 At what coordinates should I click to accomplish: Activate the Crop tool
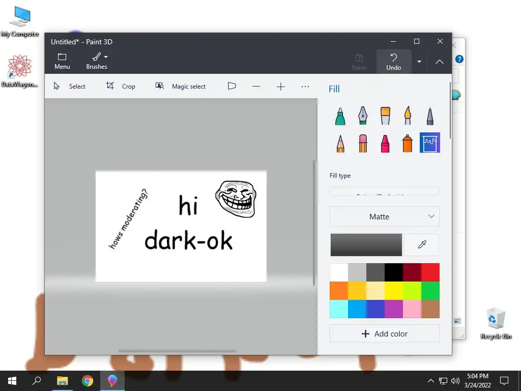pyautogui.click(x=121, y=87)
